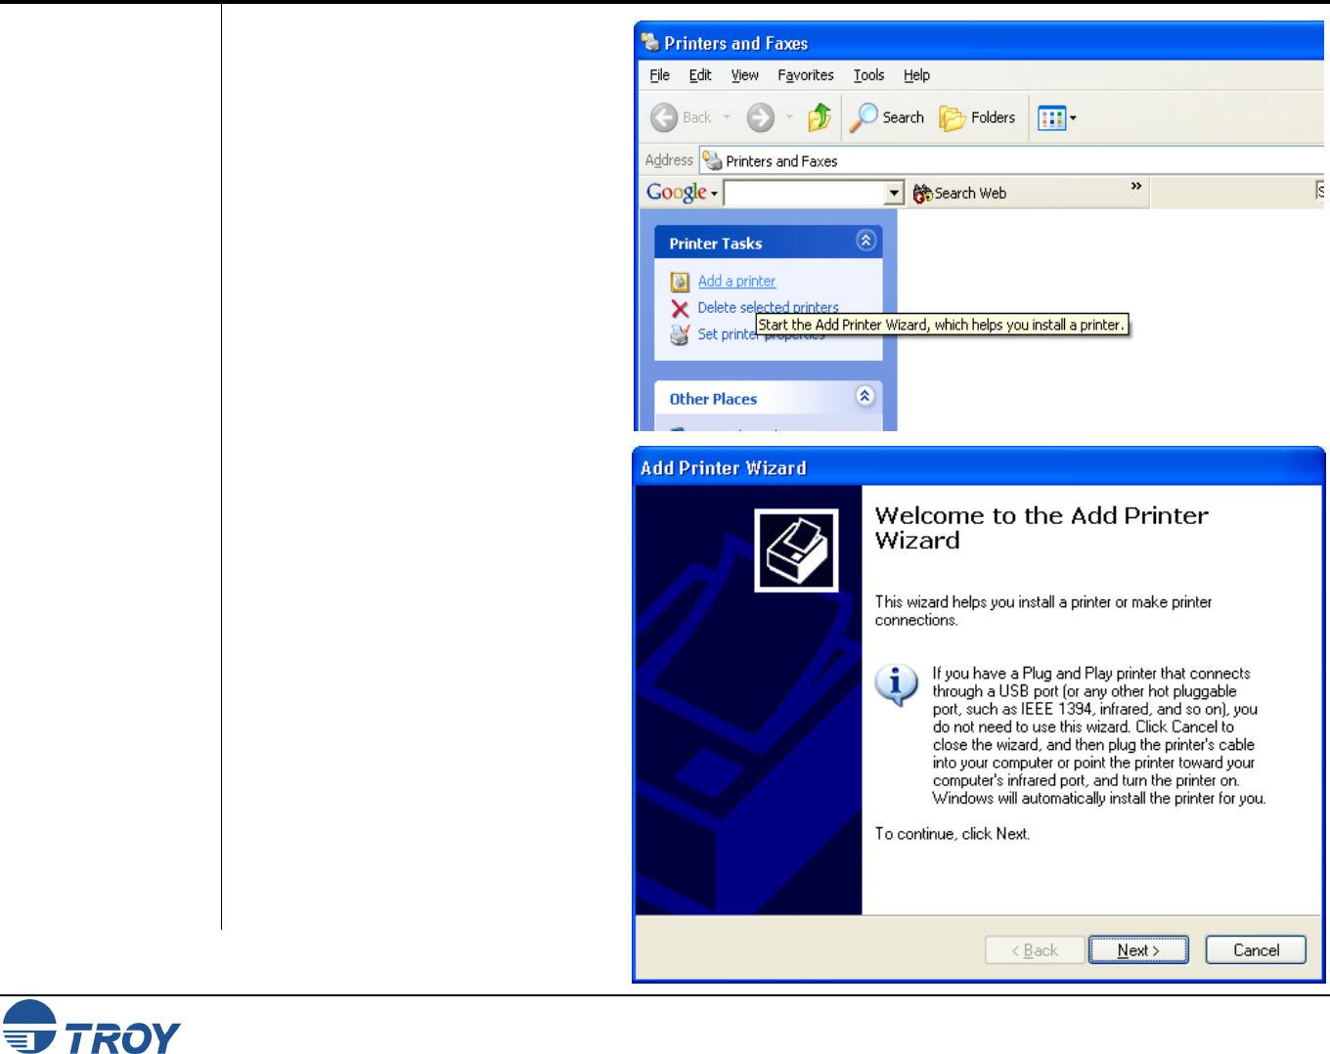Click the 'Welcome to the Add Printer Wizard' heading
The width and height of the screenshot is (1330, 1054).
point(1042,528)
